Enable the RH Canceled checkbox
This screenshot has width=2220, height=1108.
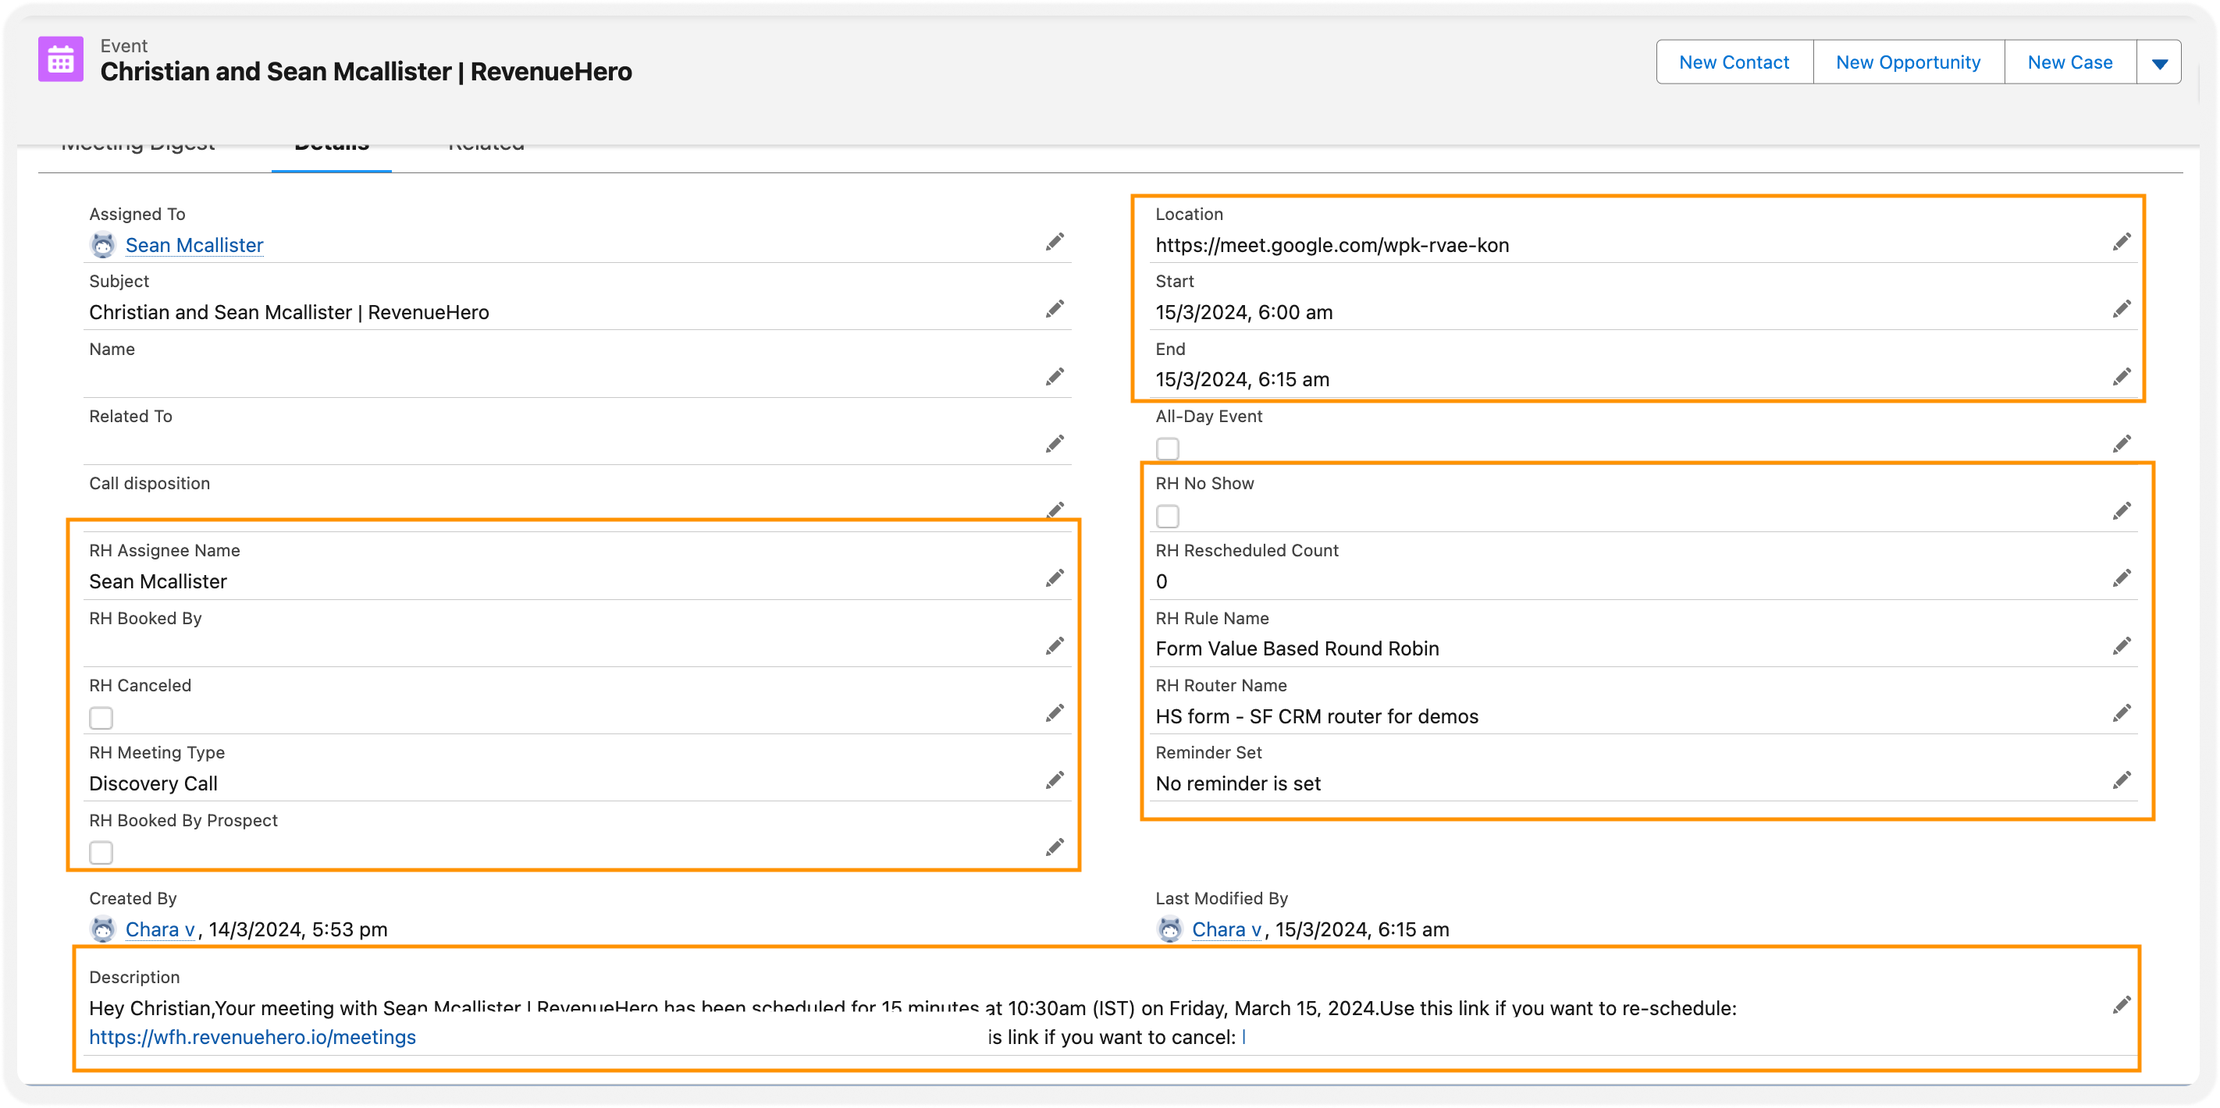pos(101,718)
